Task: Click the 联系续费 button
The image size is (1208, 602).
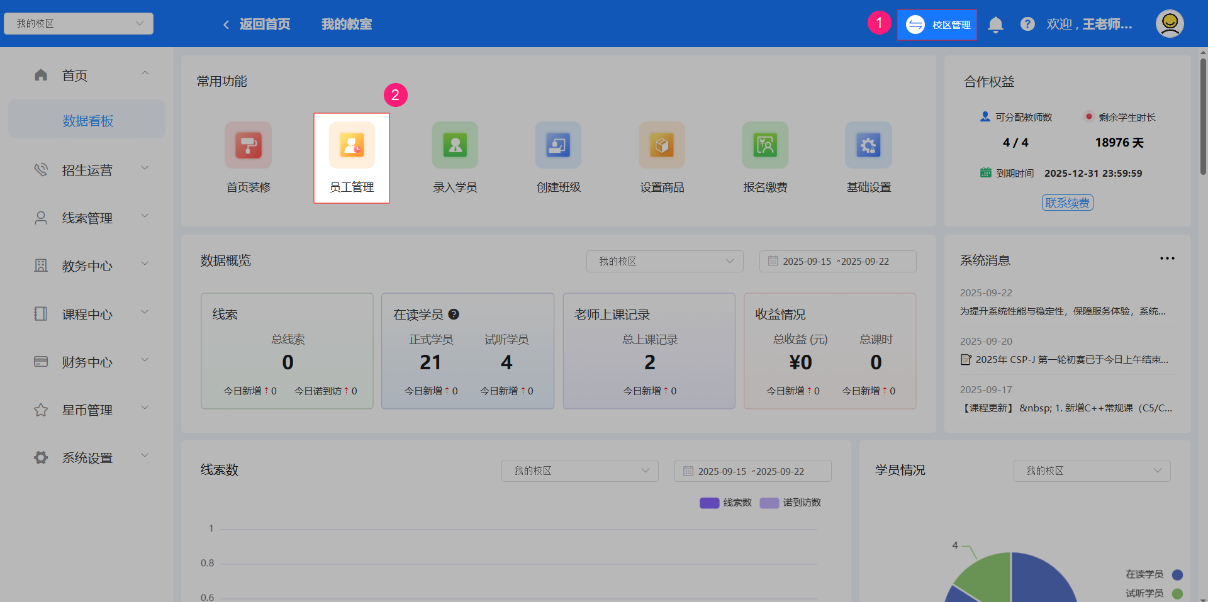Action: (x=1067, y=203)
